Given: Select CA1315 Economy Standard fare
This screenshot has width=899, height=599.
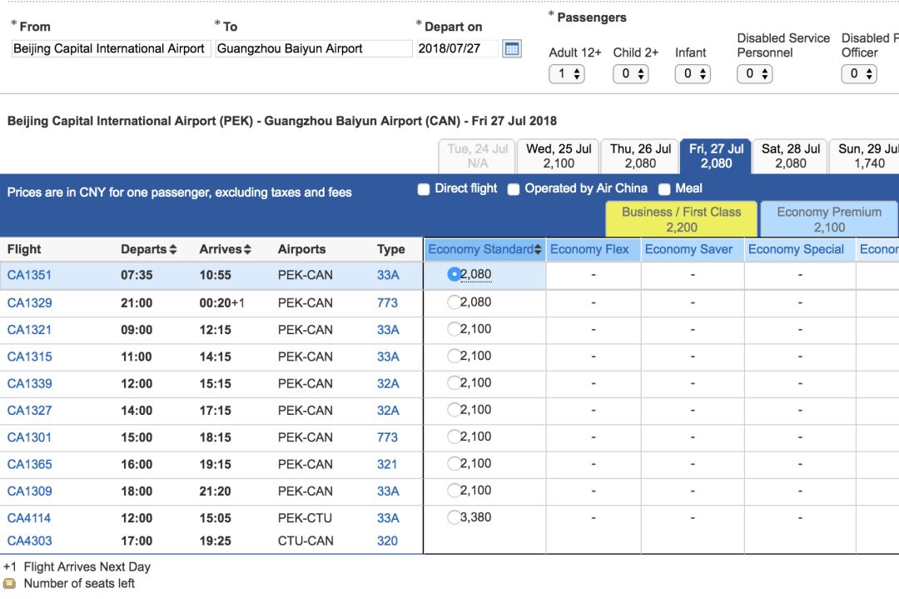Looking at the screenshot, I should 454,356.
